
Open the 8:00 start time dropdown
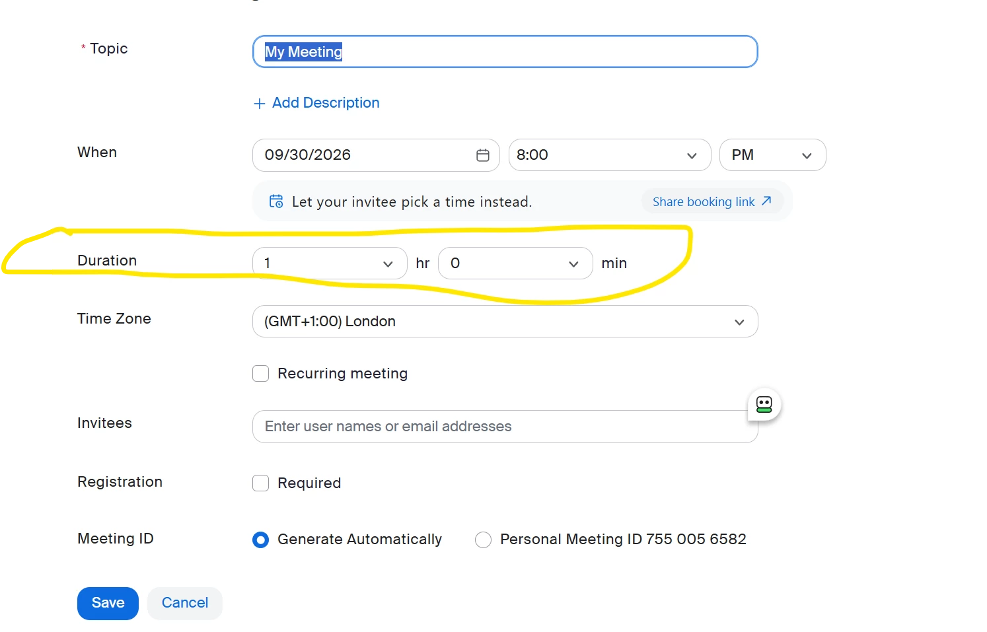click(x=610, y=155)
